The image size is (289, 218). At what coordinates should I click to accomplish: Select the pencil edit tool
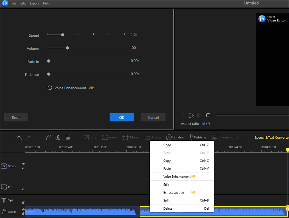[48, 137]
